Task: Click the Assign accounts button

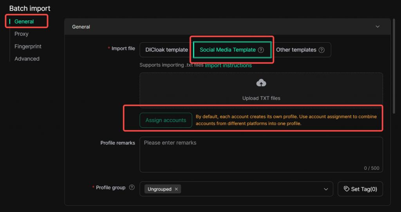Action: (x=166, y=120)
